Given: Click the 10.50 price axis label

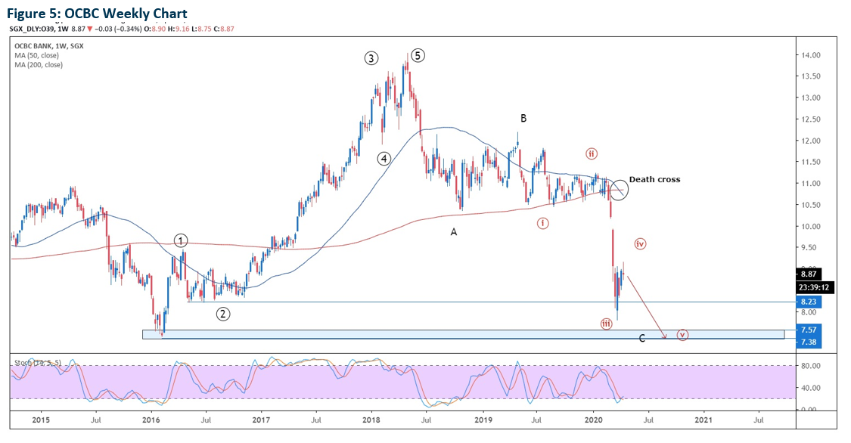Looking at the screenshot, I should (x=810, y=205).
